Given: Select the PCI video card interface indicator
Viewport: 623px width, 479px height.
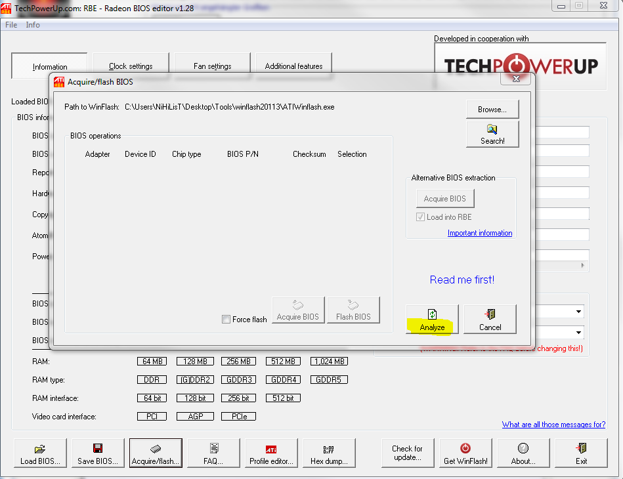Looking at the screenshot, I should 152,416.
